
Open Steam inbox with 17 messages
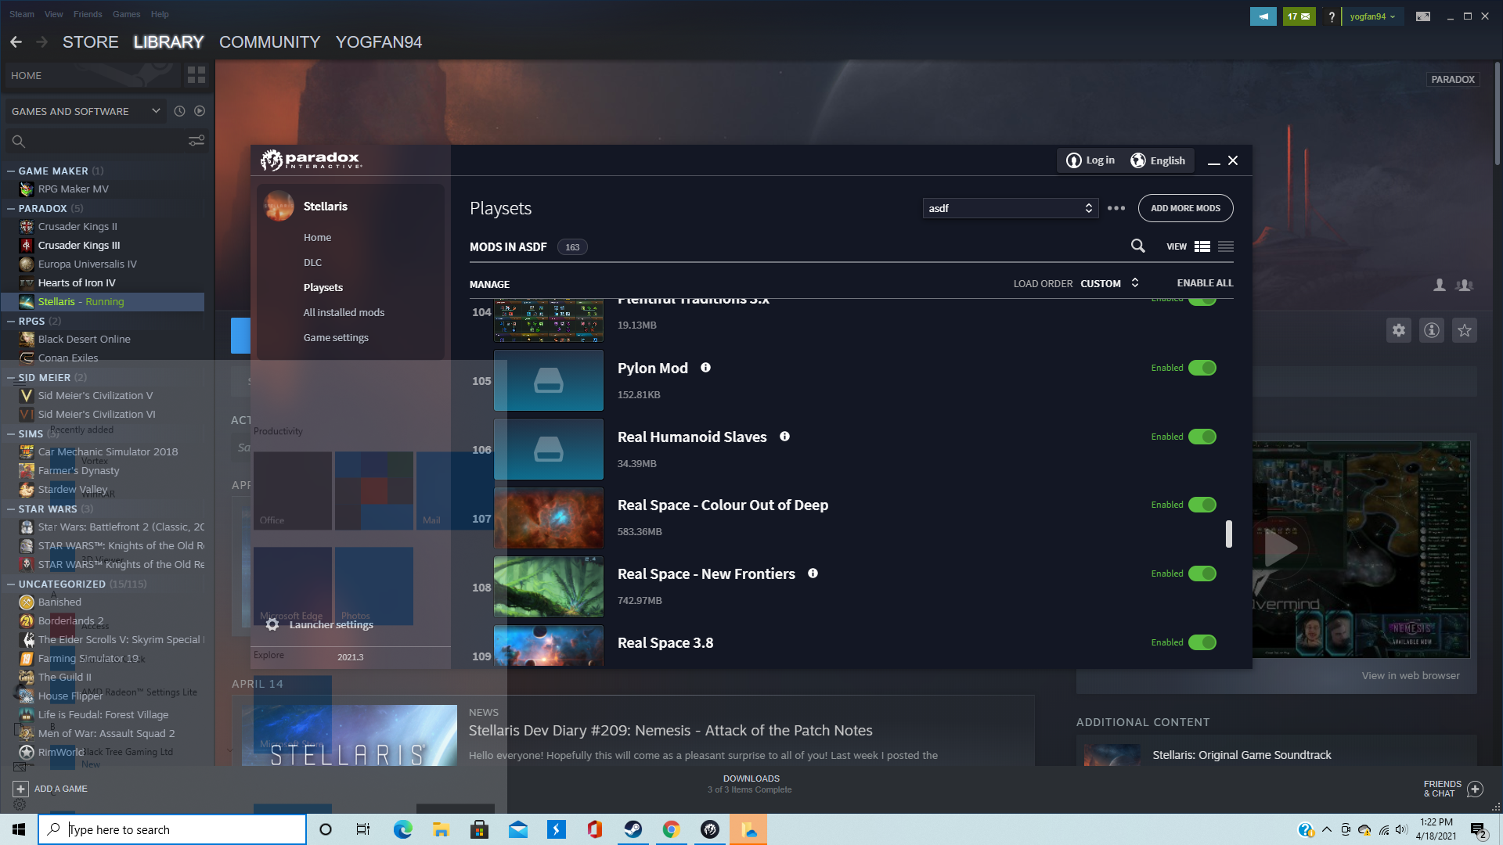[1299, 16]
